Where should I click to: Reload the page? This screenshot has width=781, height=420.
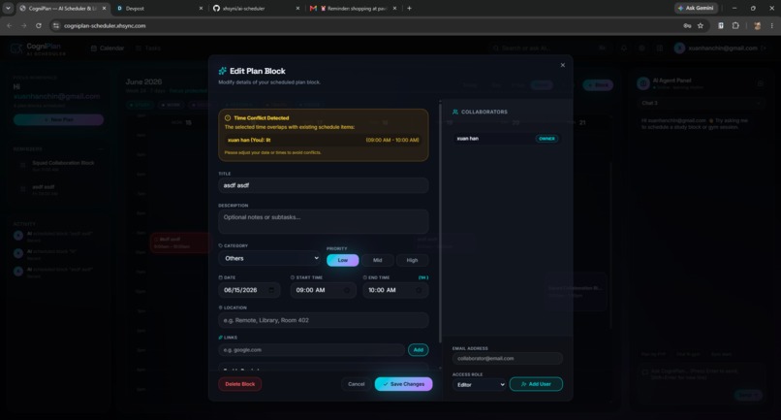click(x=39, y=25)
